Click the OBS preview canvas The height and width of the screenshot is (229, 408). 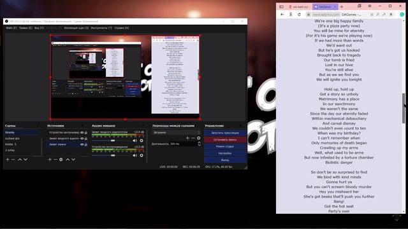pos(125,77)
